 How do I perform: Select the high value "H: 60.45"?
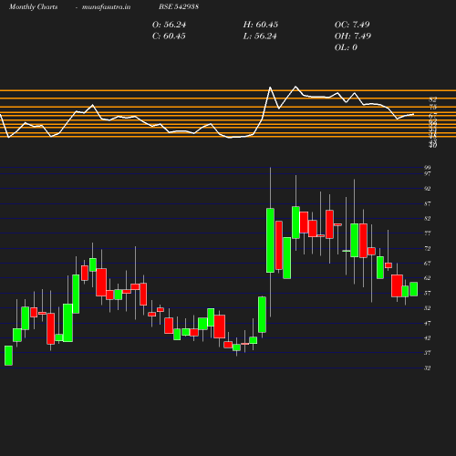pos(261,25)
